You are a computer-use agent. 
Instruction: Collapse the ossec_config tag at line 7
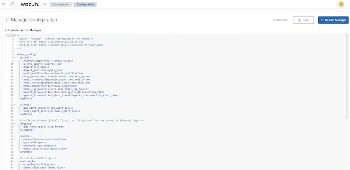[15, 54]
